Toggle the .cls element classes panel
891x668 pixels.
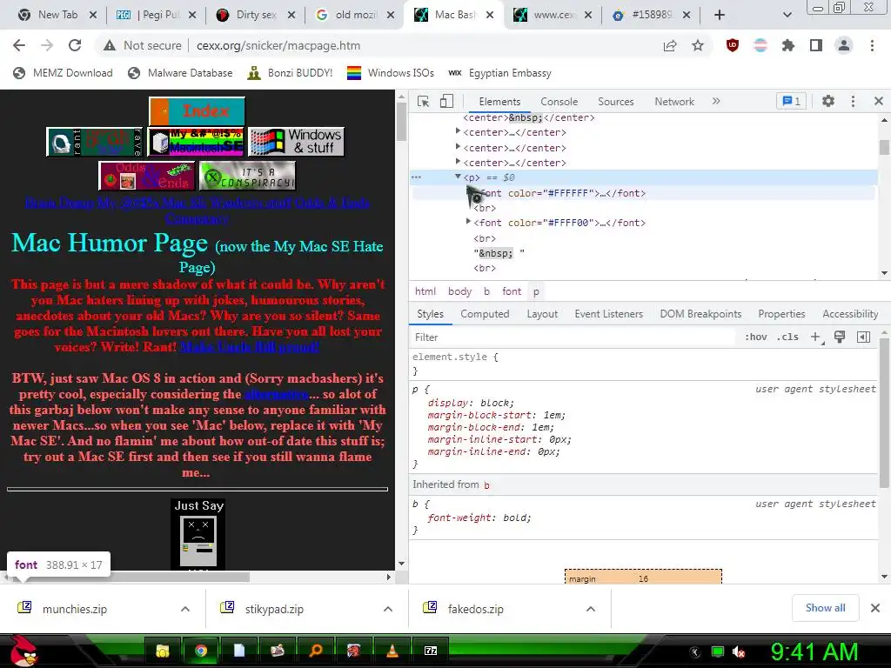(787, 337)
